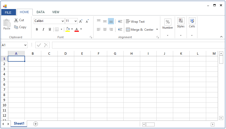Expand the Styles group dropdown arrow

[181, 36]
